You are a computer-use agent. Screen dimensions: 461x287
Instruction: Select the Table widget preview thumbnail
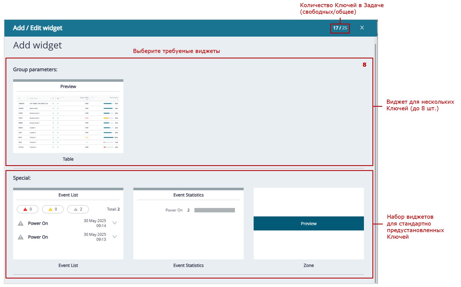[x=68, y=117]
